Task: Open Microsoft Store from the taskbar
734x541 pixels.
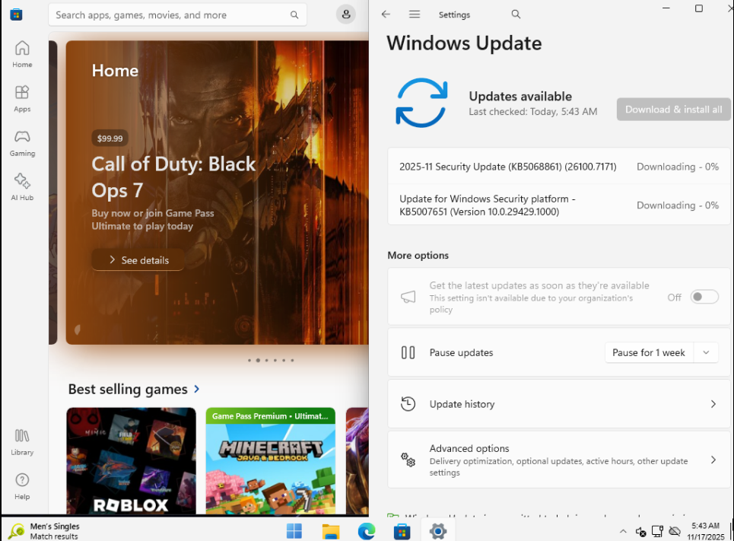Action: (402, 531)
